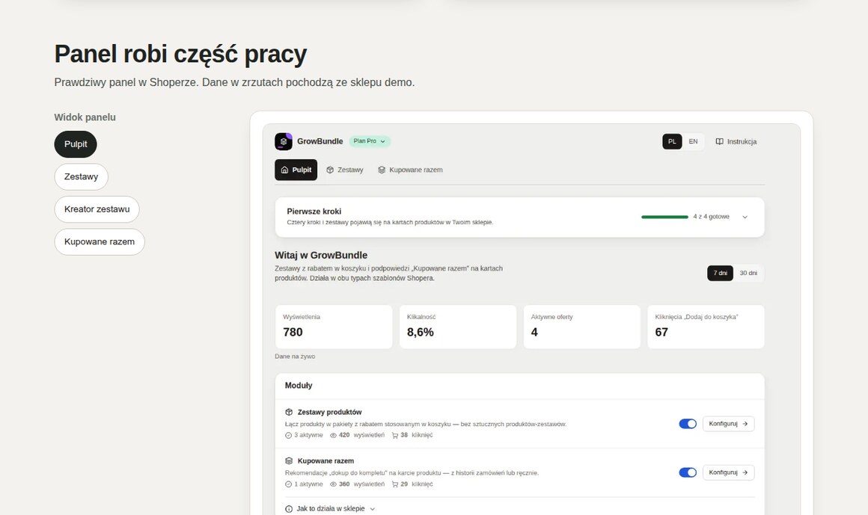The height and width of the screenshot is (515, 868).
Task: Click the Kliknięcia „Dodaj do koszyka" 67 card
Action: coord(706,327)
